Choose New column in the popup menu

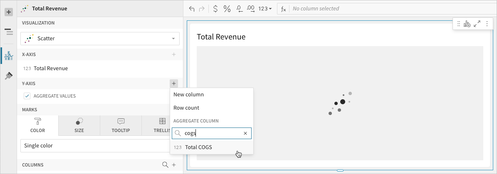tap(188, 94)
